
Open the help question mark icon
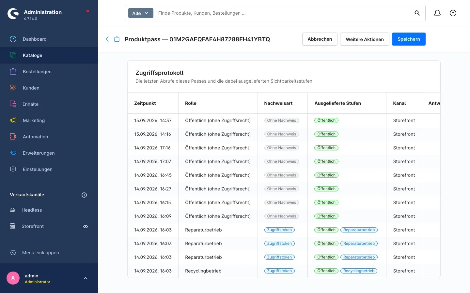click(x=453, y=13)
